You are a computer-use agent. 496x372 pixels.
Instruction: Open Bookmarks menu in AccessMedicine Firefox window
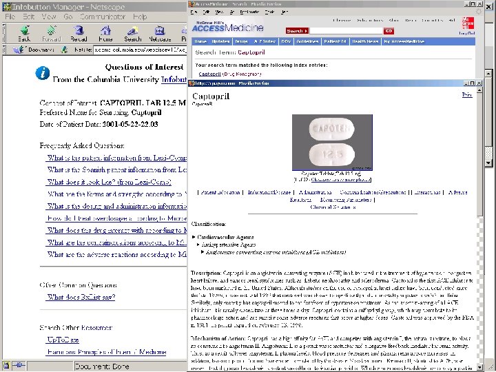point(249,12)
